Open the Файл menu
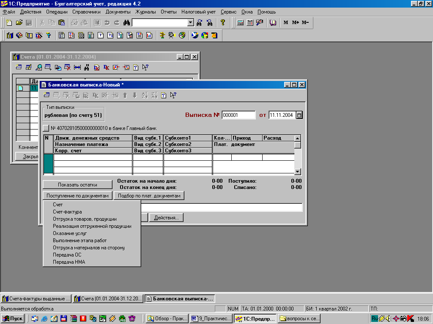This screenshot has height=324, width=433. [9, 12]
